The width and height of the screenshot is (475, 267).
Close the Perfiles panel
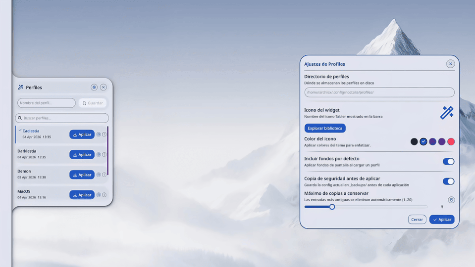104,88
